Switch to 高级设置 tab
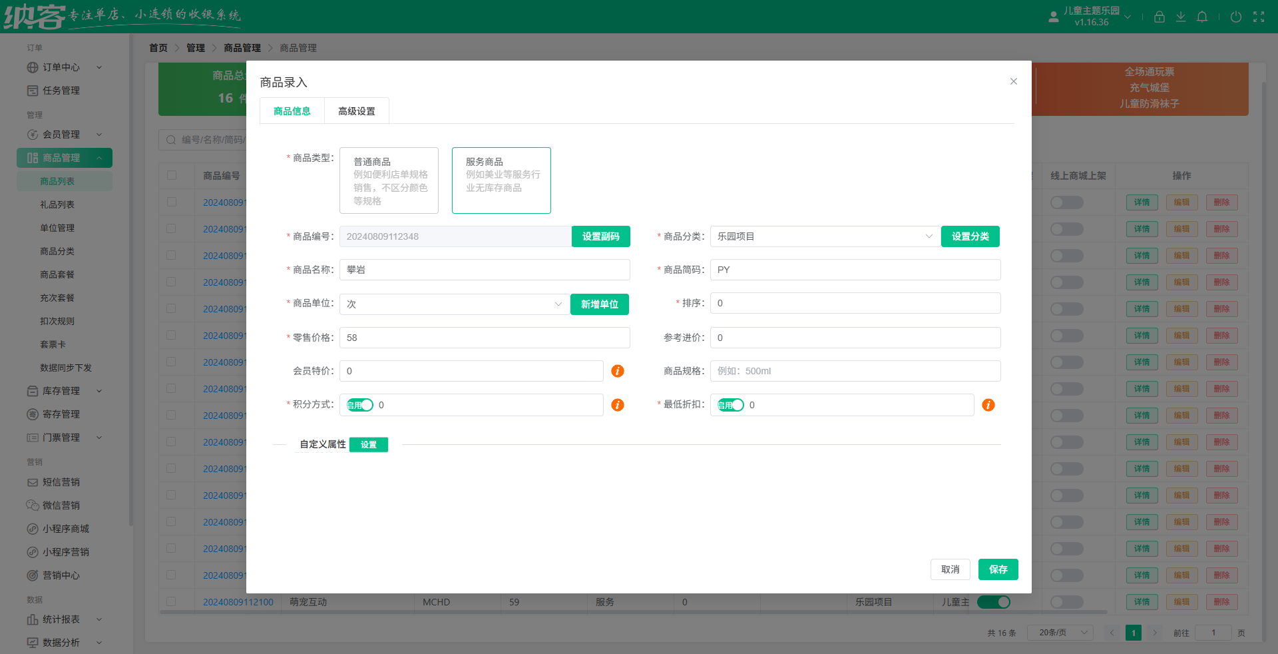1278x654 pixels. (357, 111)
